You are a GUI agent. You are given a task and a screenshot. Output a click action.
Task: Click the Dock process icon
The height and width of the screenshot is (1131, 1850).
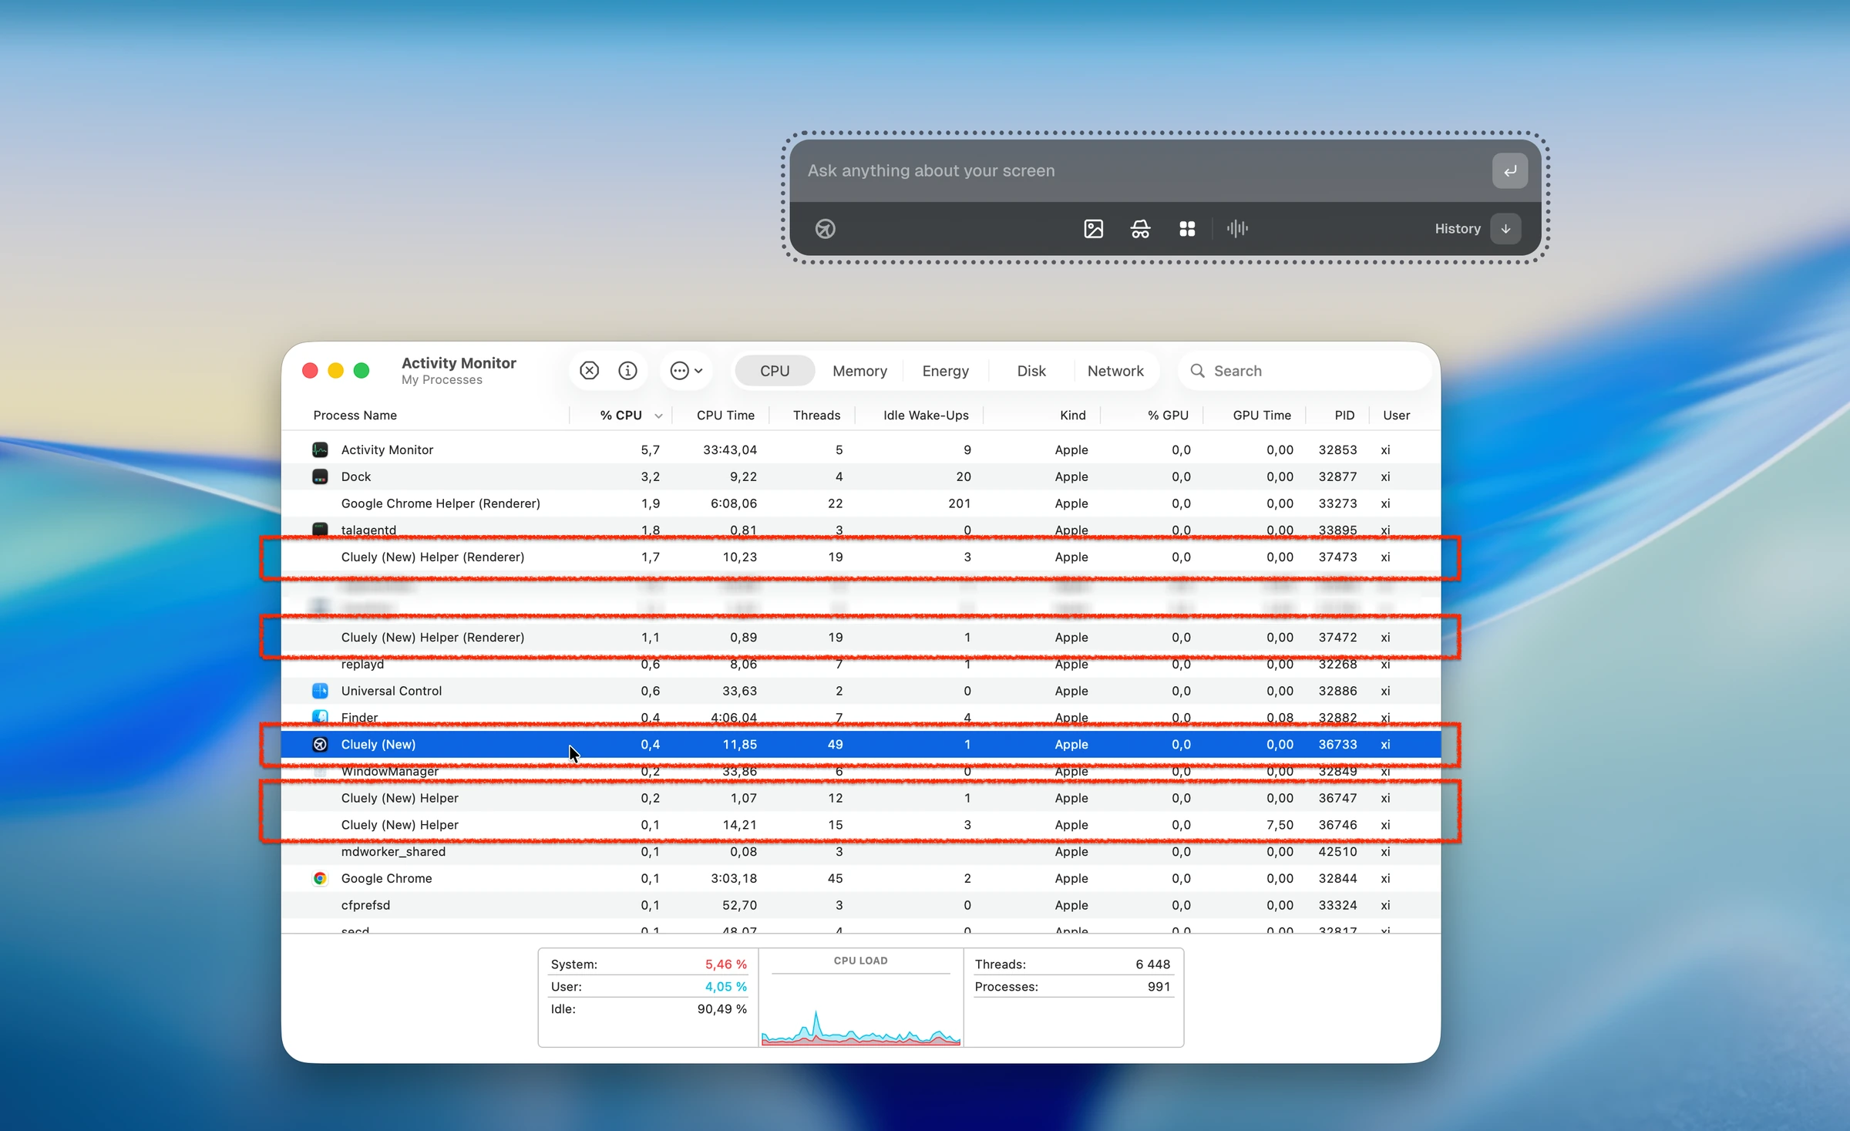pos(320,476)
